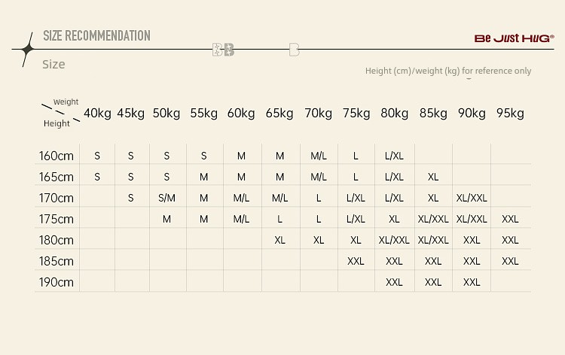Select the XXL cell for 185cm at 75kg
565x355 pixels.
(x=356, y=262)
